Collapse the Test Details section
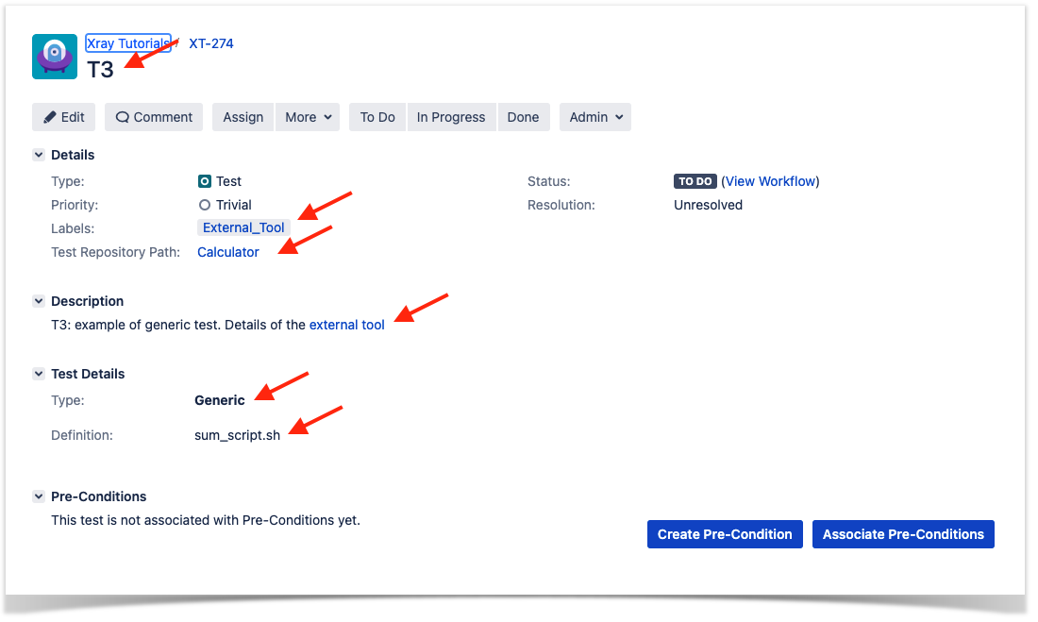Viewport: 1038px width, 622px height. point(39,375)
